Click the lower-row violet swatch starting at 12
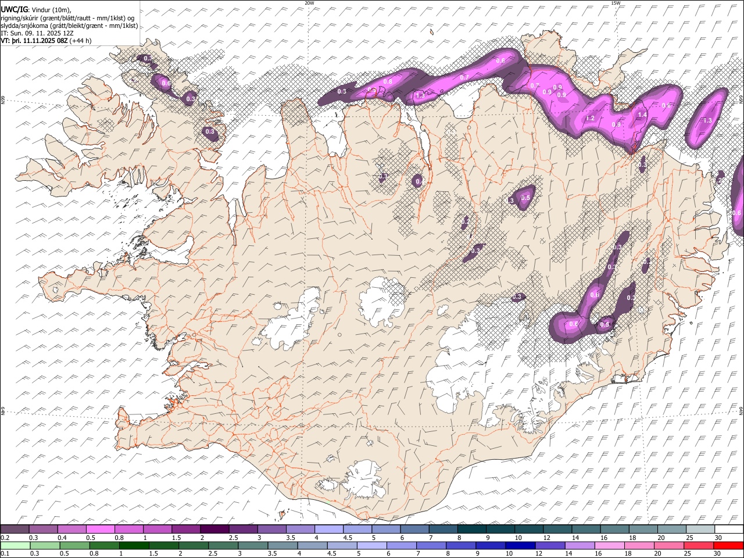The width and height of the screenshot is (744, 558). tap(550, 545)
